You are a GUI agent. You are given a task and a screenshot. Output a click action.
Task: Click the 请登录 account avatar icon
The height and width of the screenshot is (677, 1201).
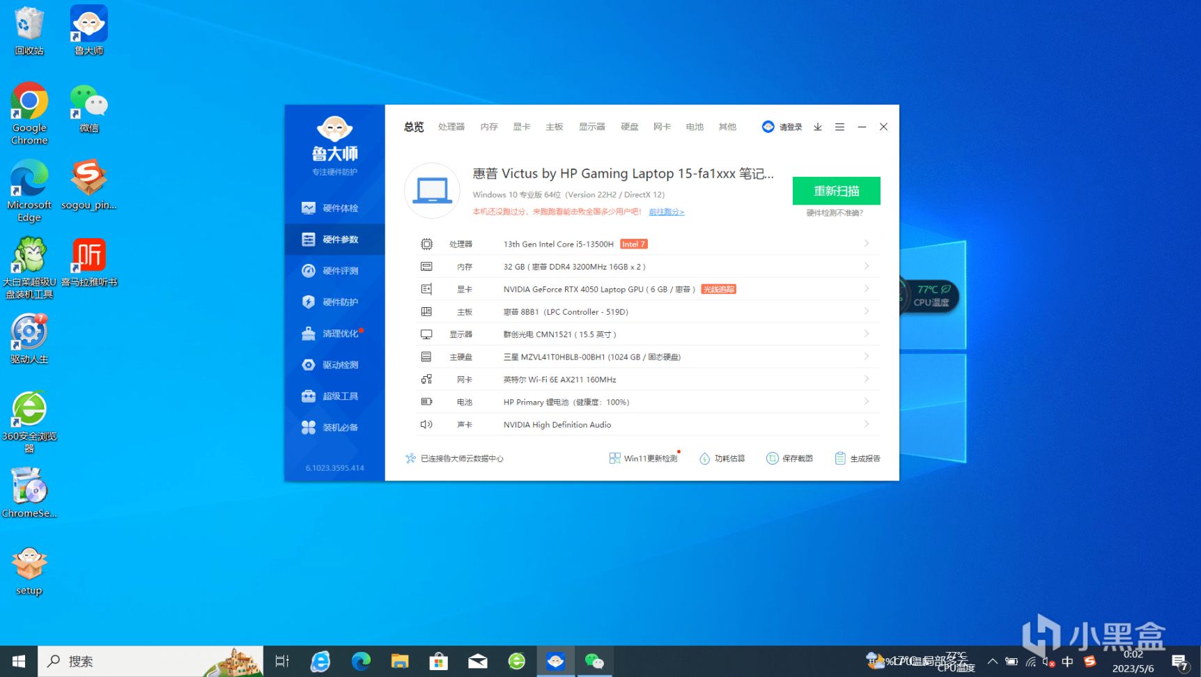coord(768,127)
